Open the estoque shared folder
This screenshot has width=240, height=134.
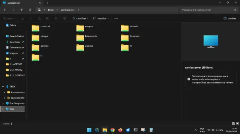40,38
